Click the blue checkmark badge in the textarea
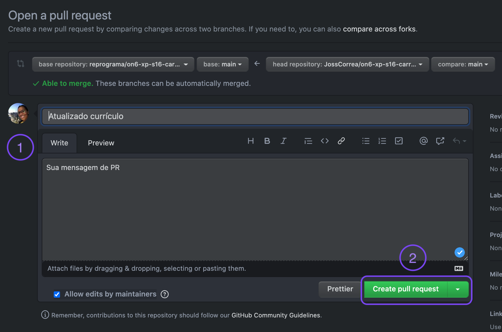The height and width of the screenshot is (332, 502). 460,252
